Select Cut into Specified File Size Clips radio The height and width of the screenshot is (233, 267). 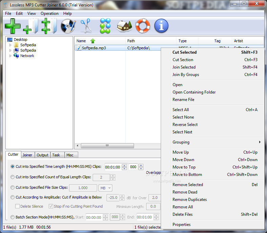tap(13, 187)
